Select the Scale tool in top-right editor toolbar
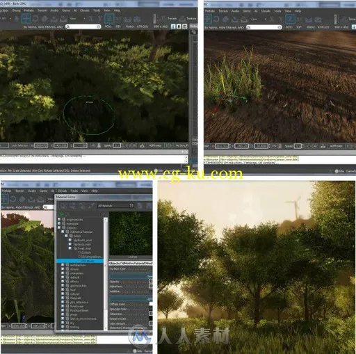Image resolution: width=356 pixels, height=354 pixels. tap(225, 19)
